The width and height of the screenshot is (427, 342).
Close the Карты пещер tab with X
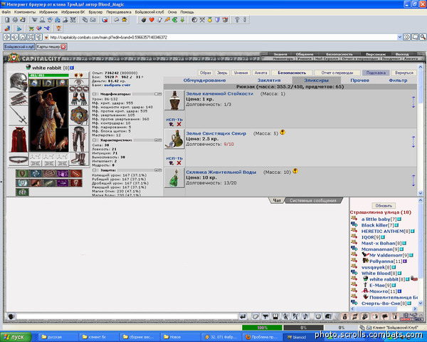pos(63,46)
